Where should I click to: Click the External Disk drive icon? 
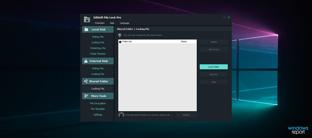(86, 61)
